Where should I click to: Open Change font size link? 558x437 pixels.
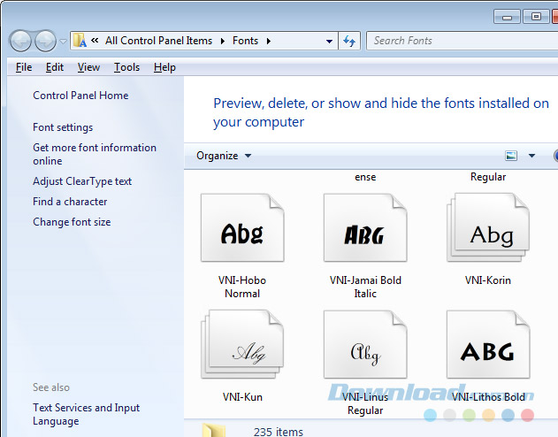click(72, 222)
